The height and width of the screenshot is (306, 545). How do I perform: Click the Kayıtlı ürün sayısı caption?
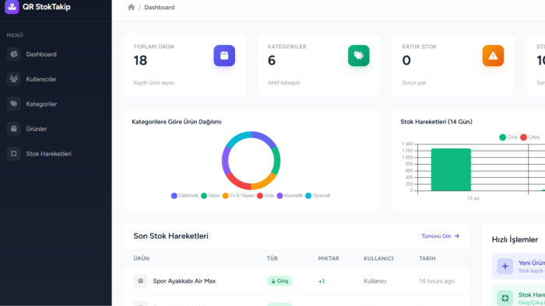point(154,83)
